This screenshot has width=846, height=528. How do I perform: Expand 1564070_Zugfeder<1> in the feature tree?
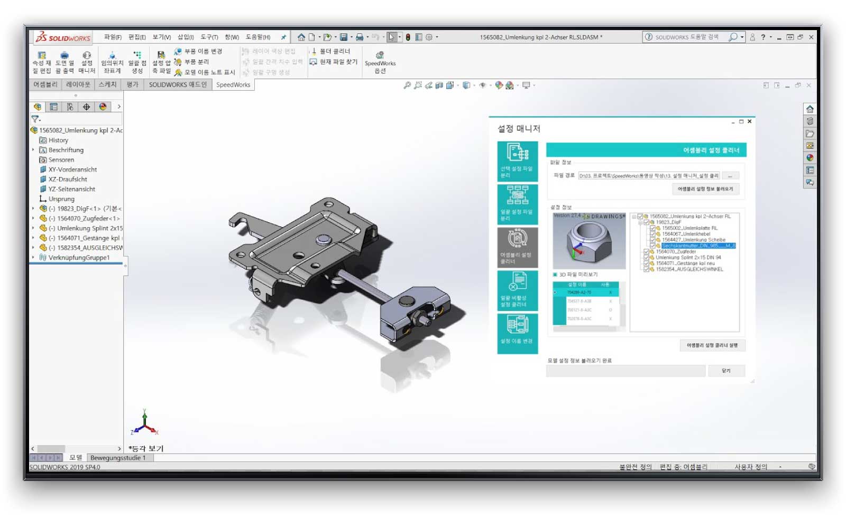pos(33,218)
